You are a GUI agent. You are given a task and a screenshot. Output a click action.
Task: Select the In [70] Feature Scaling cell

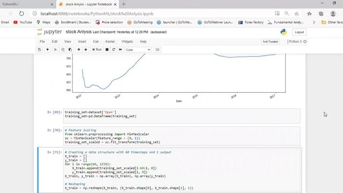tap(182, 136)
